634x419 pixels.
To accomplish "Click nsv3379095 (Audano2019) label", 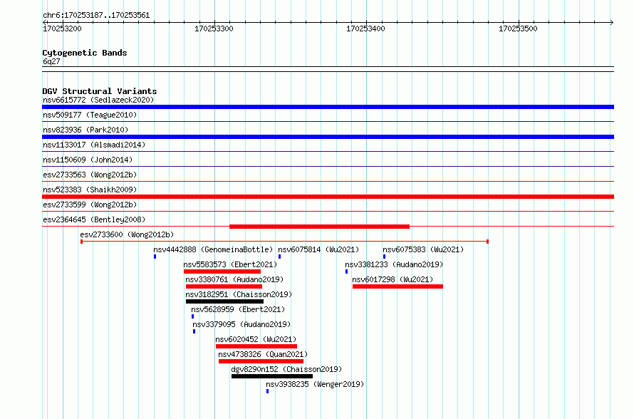I will [241, 324].
